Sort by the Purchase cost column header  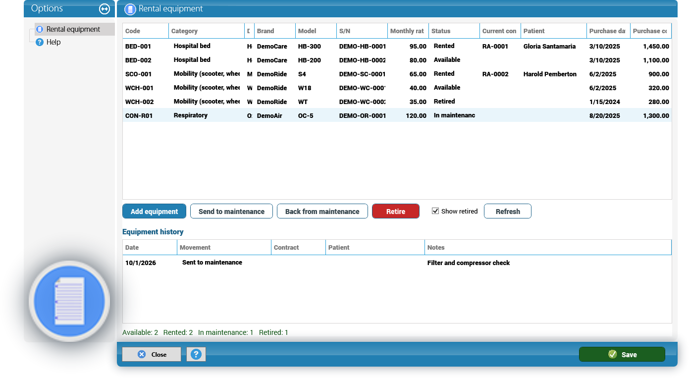pos(651,31)
